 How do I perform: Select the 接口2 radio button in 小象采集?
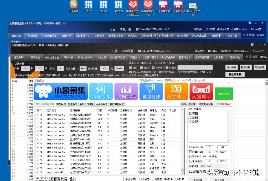pos(176,179)
